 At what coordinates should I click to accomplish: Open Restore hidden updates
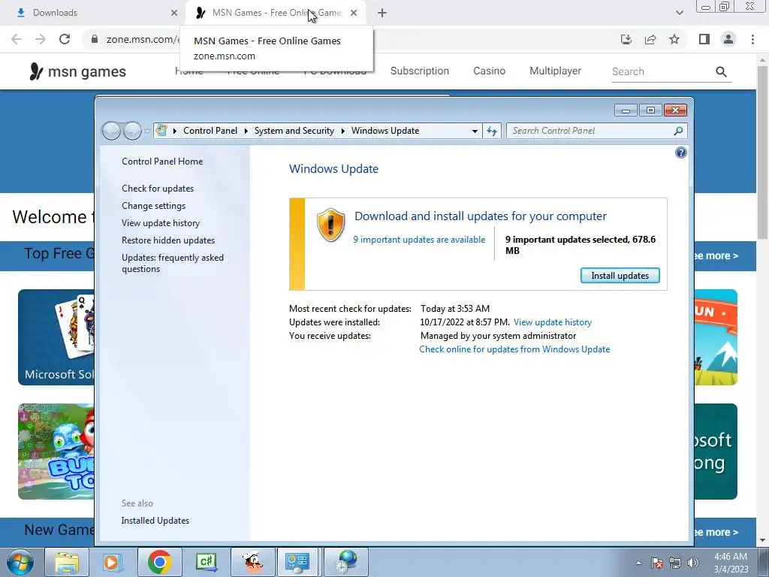(x=168, y=240)
